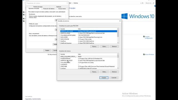The height and width of the screenshot is (100, 178).
Task: Sort user variables by the Variable column header
Action: click(69, 29)
